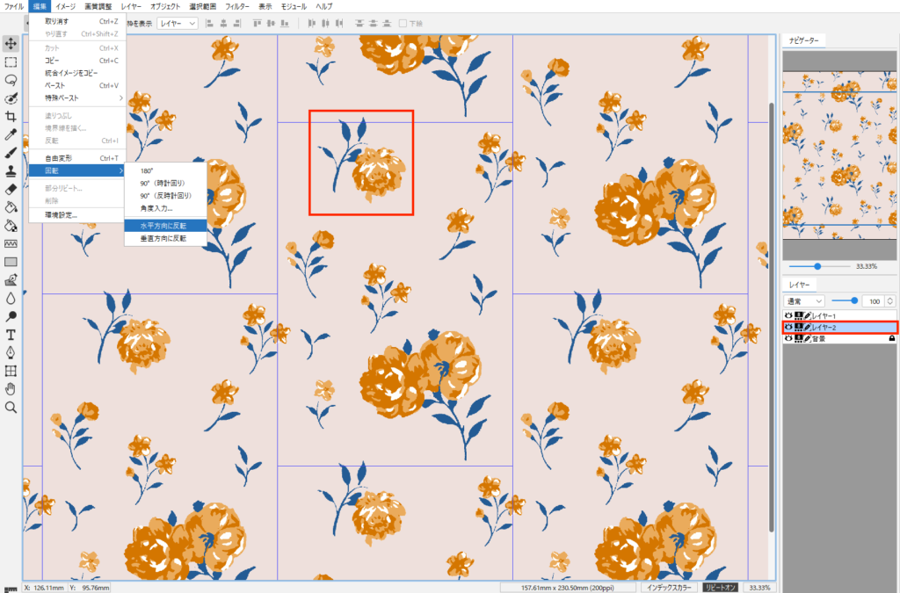The image size is (900, 593).
Task: Select the レイヤー1 layer row
Action: pyautogui.click(x=839, y=316)
